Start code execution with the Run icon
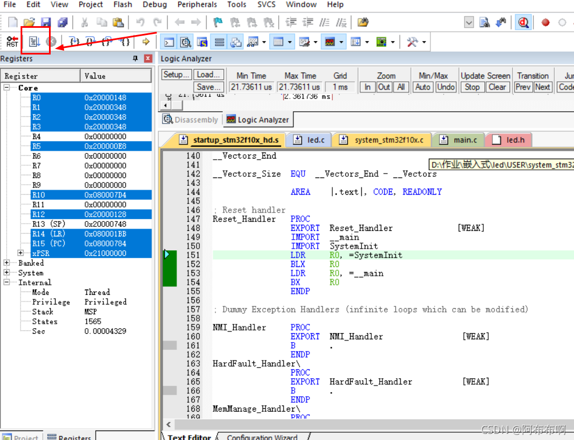 pyautogui.click(x=35, y=42)
